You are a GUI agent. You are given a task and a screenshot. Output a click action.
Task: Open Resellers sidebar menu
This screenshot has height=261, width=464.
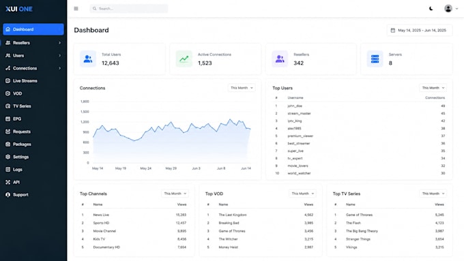click(x=33, y=43)
